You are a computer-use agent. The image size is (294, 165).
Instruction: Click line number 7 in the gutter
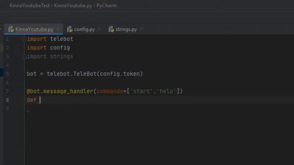[x=7, y=92]
